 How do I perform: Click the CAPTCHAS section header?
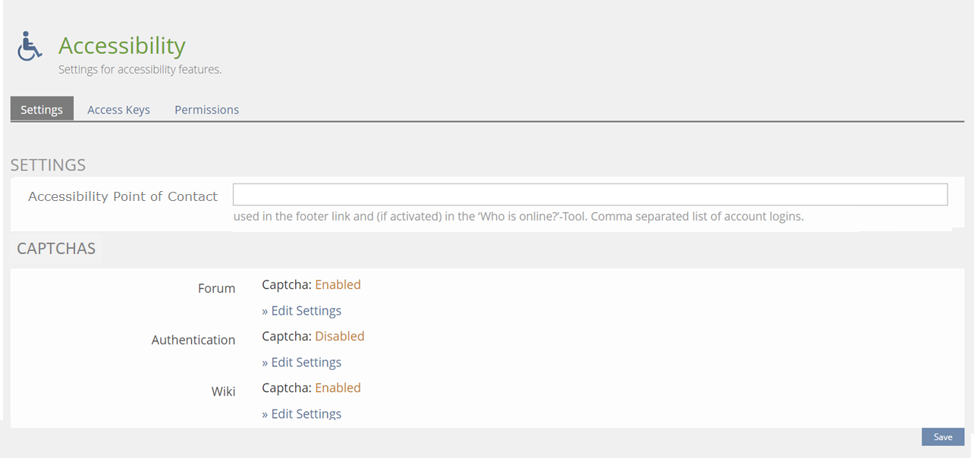click(56, 249)
